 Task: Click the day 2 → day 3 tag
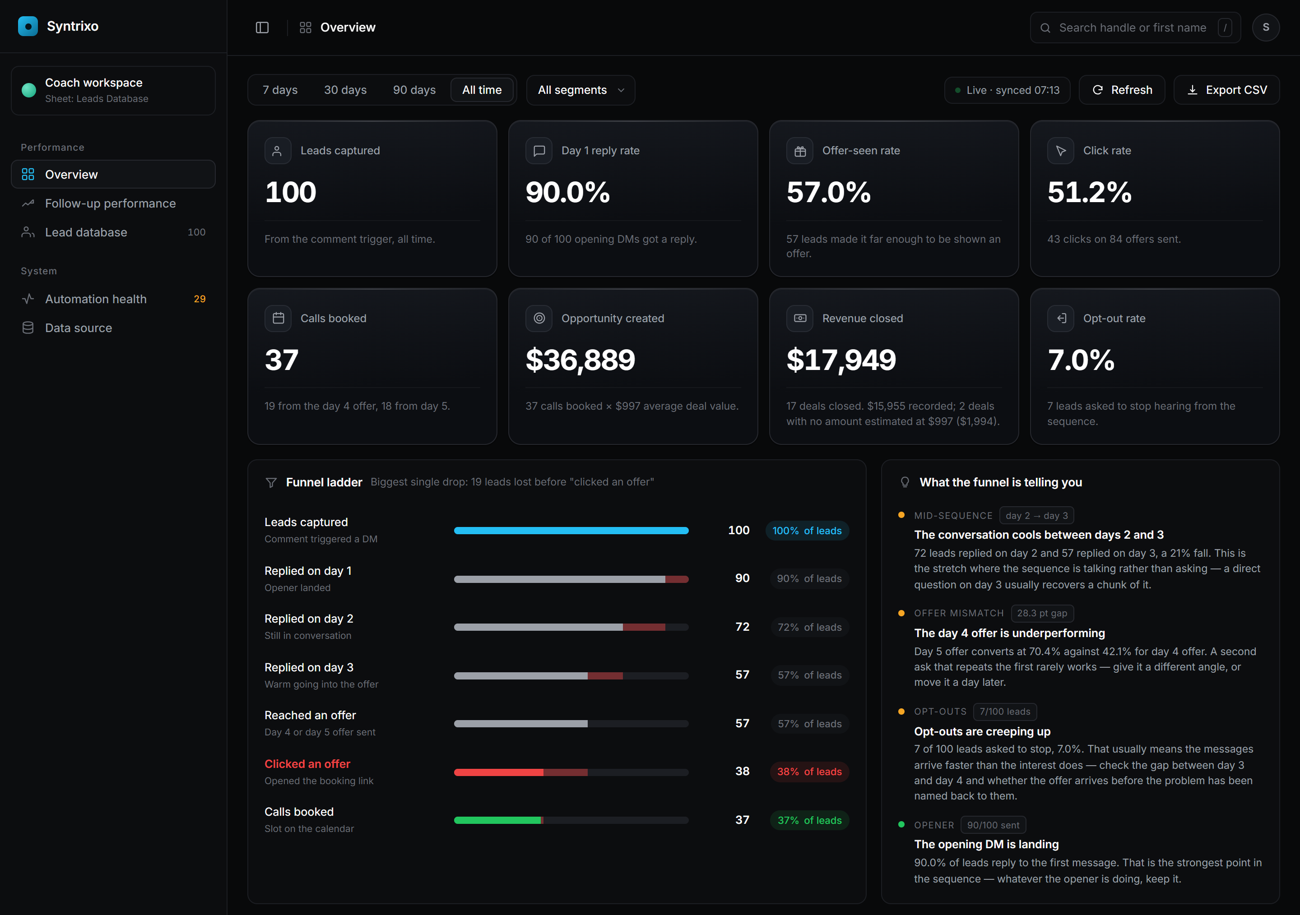click(1037, 516)
